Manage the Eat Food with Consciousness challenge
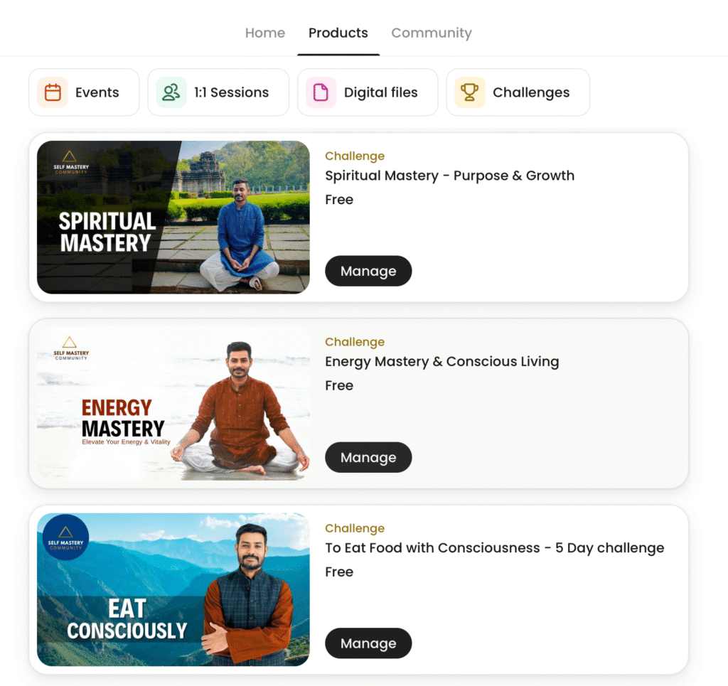728x686 pixels. (x=368, y=643)
